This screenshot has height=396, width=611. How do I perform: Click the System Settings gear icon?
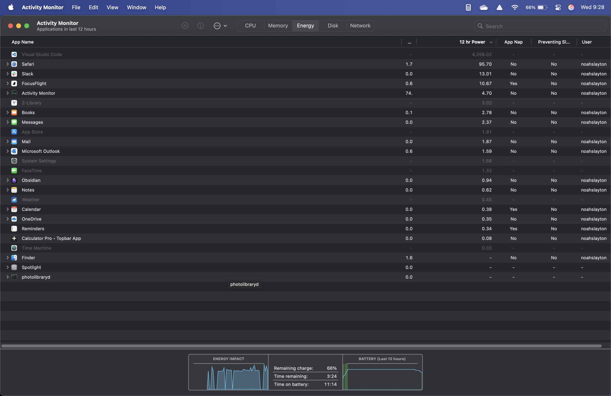tap(14, 161)
